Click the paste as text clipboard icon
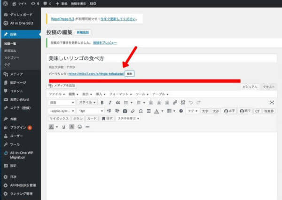The height and width of the screenshot is (200, 282). [125, 111]
